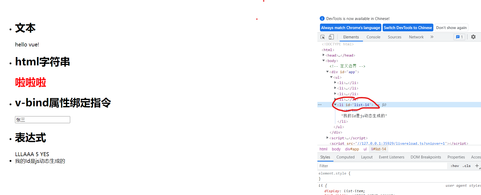Image resolution: width=481 pixels, height=195 pixels.
Task: Select html in the breadcrumb bar
Action: coord(323,149)
